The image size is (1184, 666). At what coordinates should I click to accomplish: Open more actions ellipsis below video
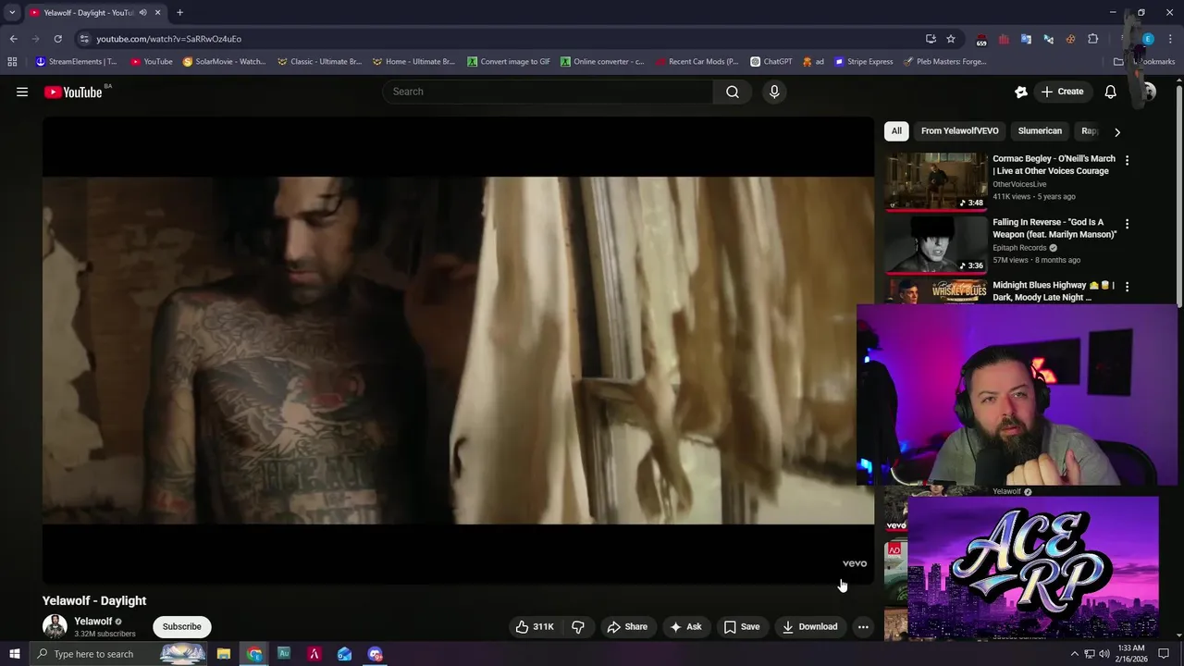pos(863,626)
